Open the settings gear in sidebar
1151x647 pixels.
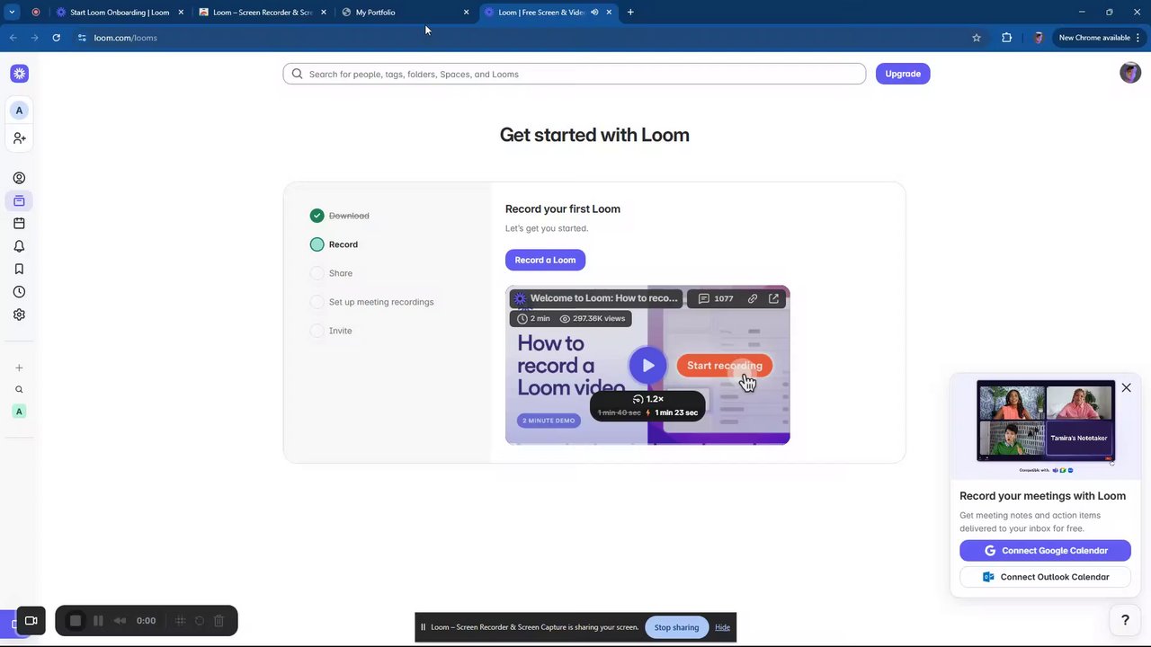19,315
